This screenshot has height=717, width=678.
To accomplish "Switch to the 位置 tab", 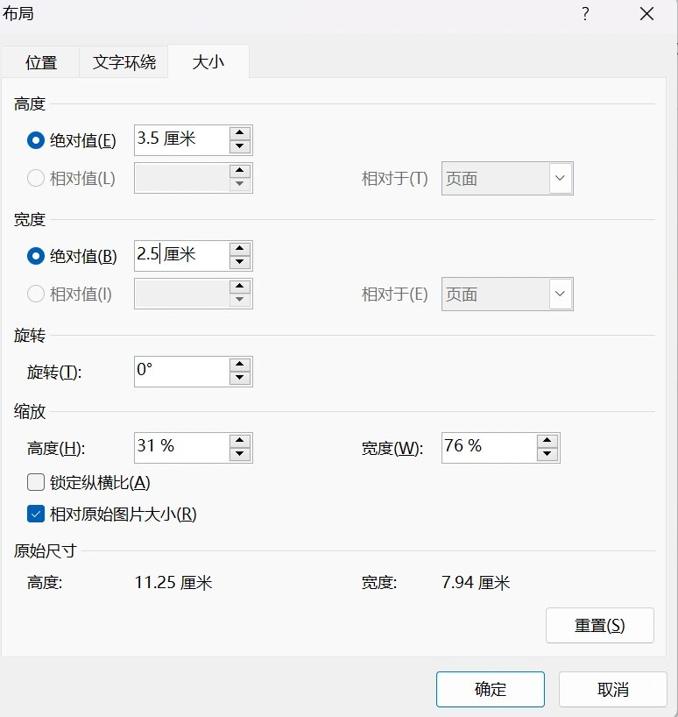I will point(41,61).
